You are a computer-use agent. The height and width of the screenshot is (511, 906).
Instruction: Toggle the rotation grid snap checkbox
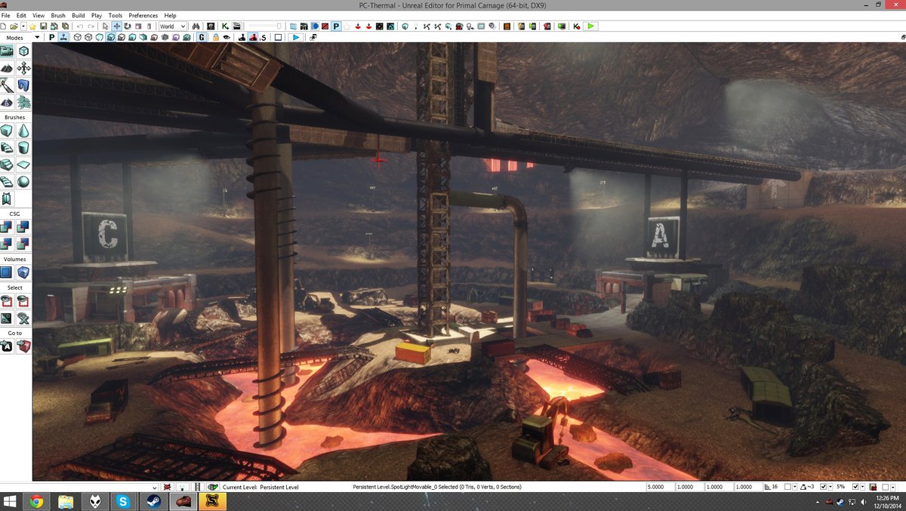(x=822, y=487)
